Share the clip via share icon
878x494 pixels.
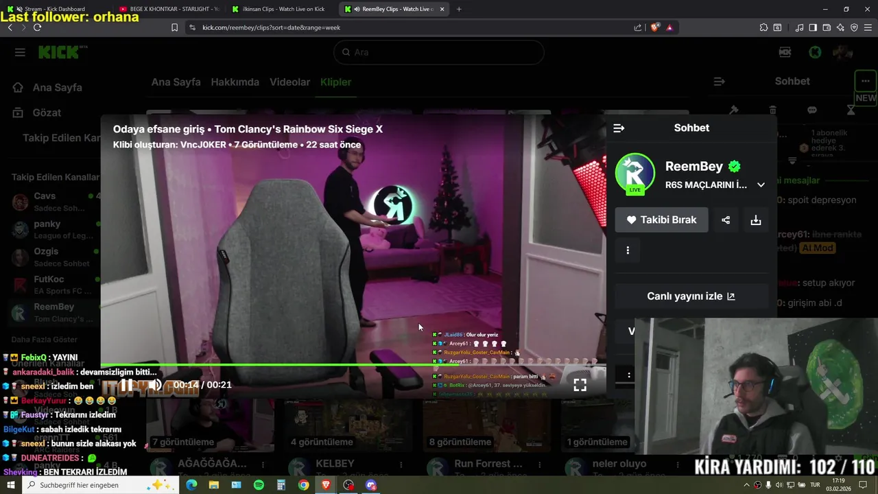coord(726,220)
